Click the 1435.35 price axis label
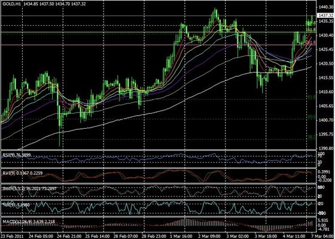 325,21
